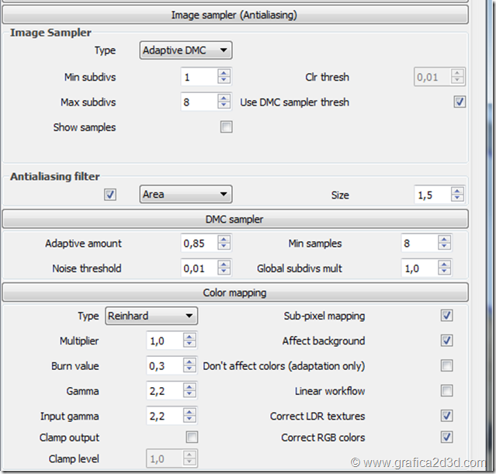The image size is (496, 474).
Task: Click the Max subdivs spinner arrows
Action: 224,102
